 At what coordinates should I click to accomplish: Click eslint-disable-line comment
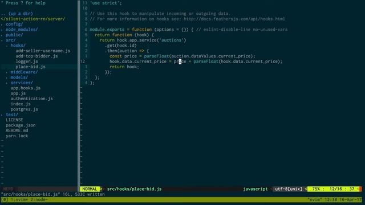pos(242,30)
